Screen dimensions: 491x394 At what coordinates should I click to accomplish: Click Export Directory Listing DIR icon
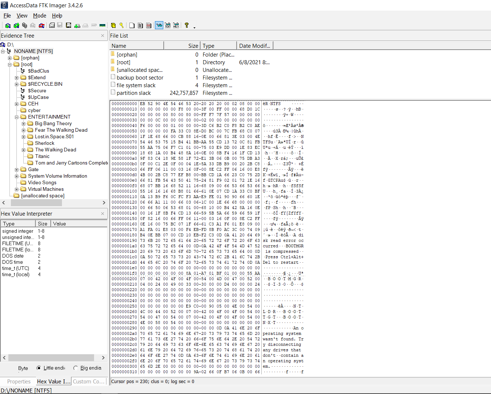pyautogui.click(x=149, y=25)
